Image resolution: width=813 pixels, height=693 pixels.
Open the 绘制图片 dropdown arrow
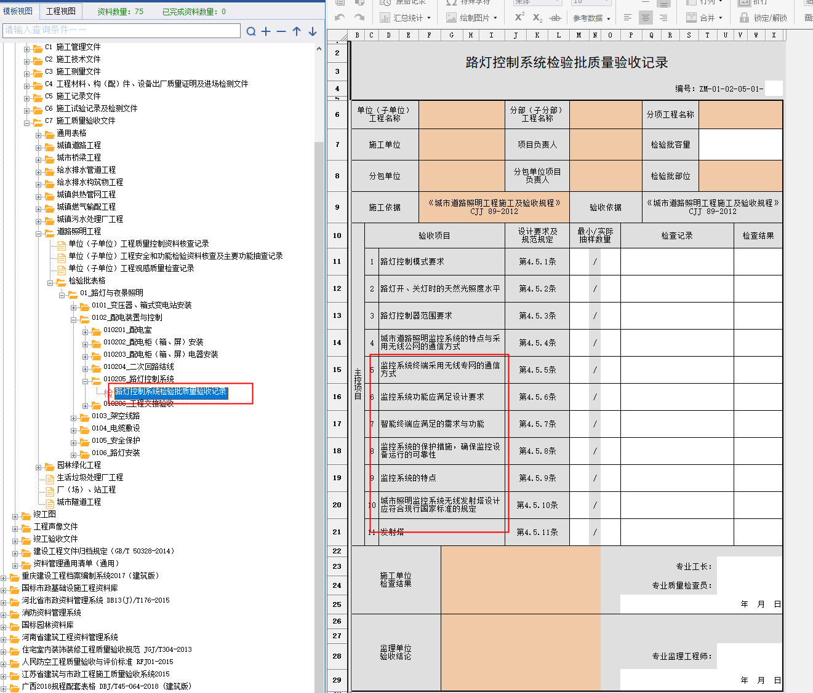495,18
